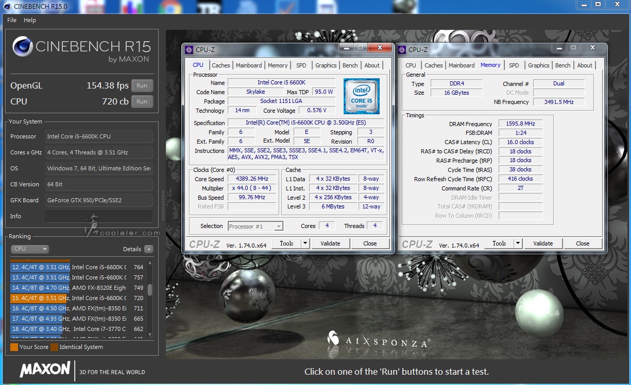This screenshot has height=385, width=631.
Task: Click the Ranking list vertical scrollbar
Action: 150,300
